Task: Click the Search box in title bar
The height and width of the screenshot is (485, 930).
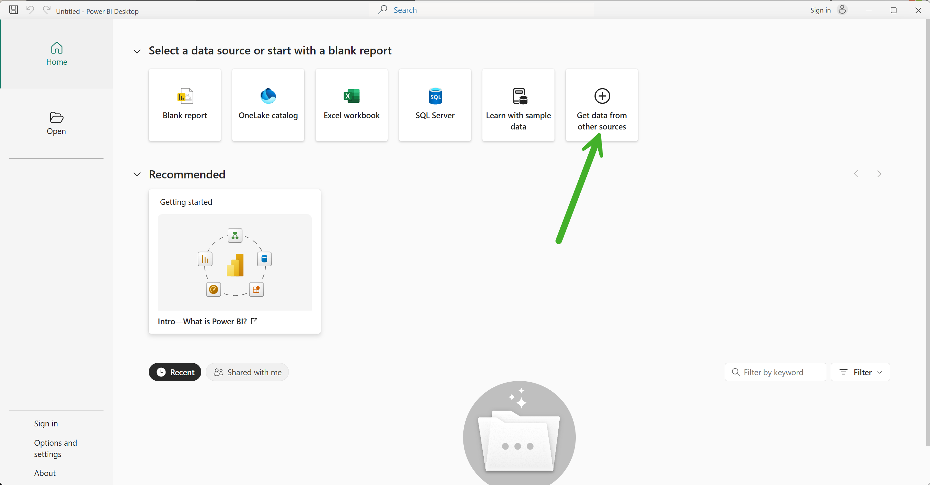Action: 481,10
